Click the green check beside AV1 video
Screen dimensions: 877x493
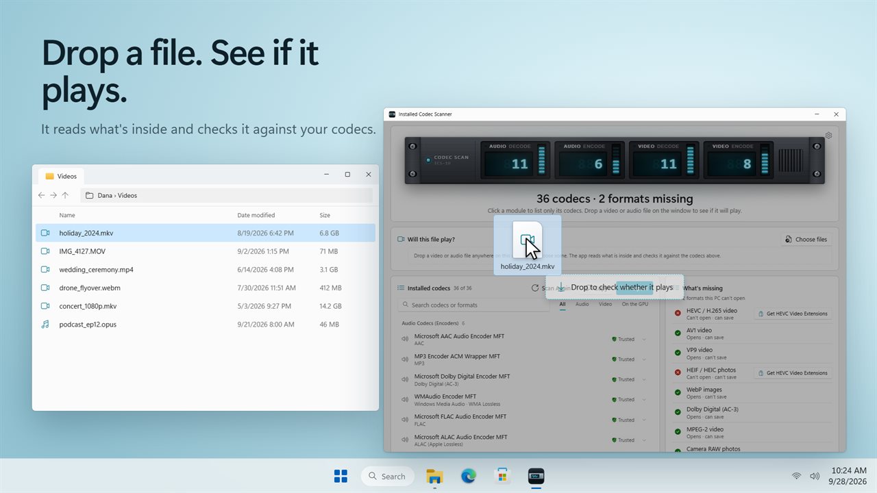tap(678, 333)
